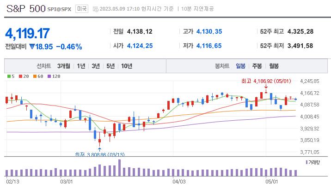
Task: Select the 1년 line chart period
Action: click(81, 66)
